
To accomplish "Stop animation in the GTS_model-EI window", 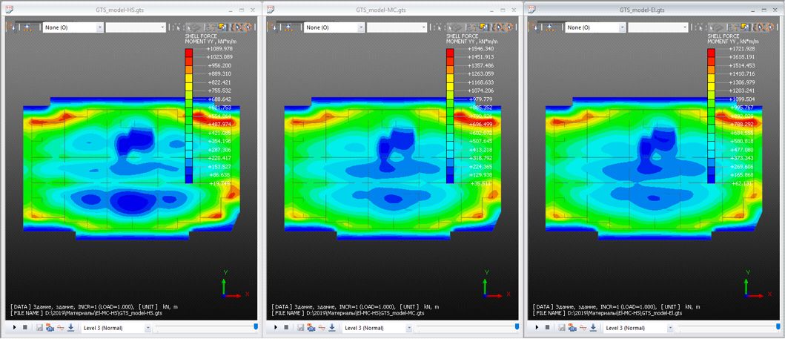I will pos(548,327).
